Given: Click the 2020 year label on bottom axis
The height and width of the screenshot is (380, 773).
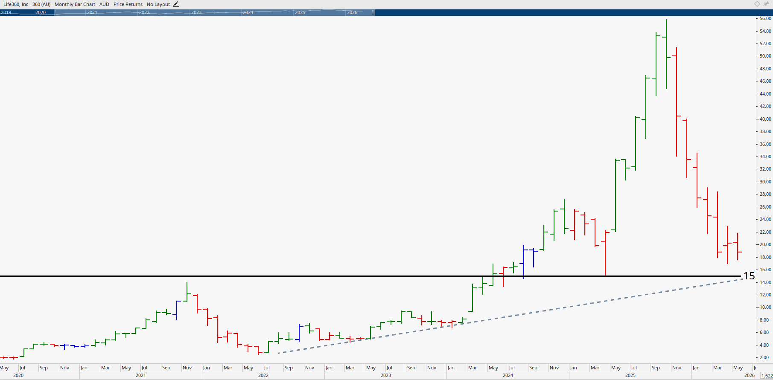Looking at the screenshot, I should point(18,375).
